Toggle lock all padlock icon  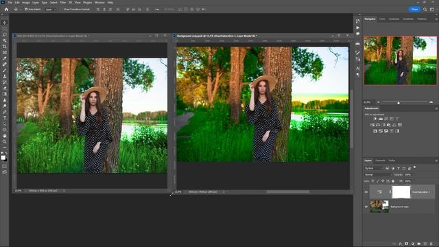[393, 181]
